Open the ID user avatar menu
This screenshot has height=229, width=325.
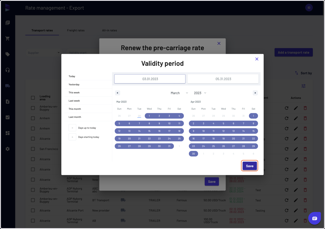309,8
